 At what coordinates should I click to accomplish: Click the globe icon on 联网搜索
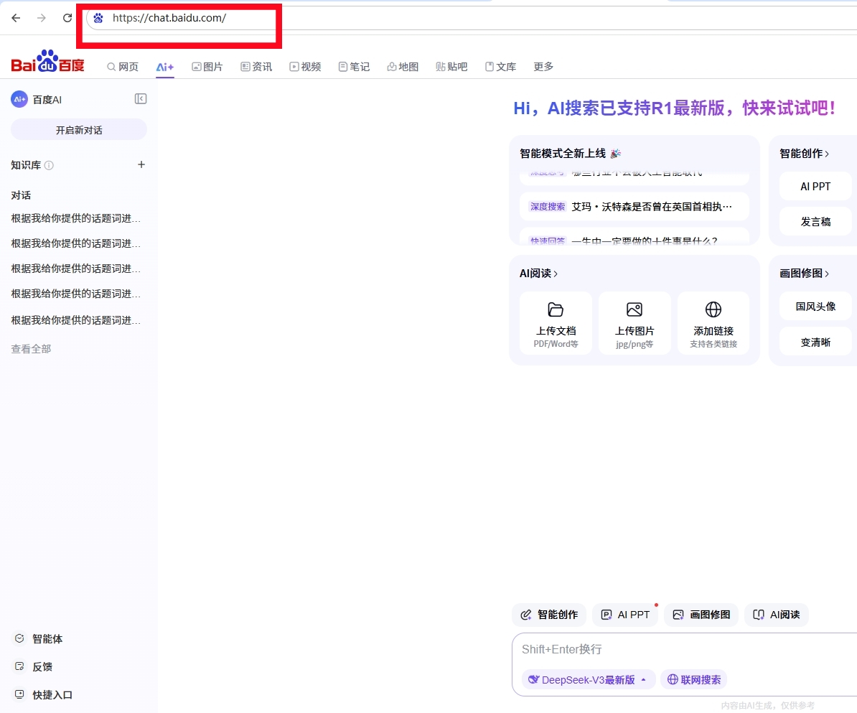coord(673,680)
